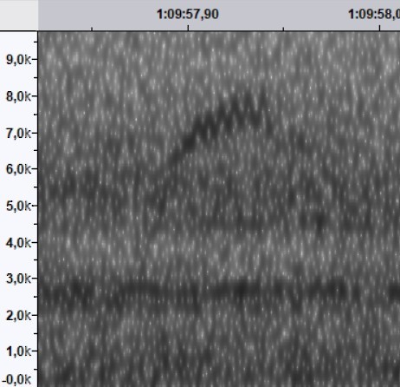Click the 4,0k frequency scale label
This screenshot has height=387, width=400.
click(x=18, y=243)
